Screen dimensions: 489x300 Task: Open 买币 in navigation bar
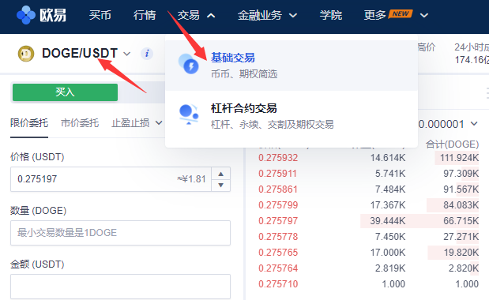100,15
